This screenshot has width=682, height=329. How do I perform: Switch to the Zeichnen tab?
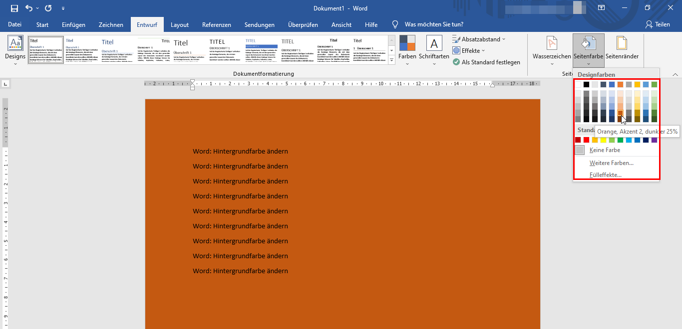point(111,24)
